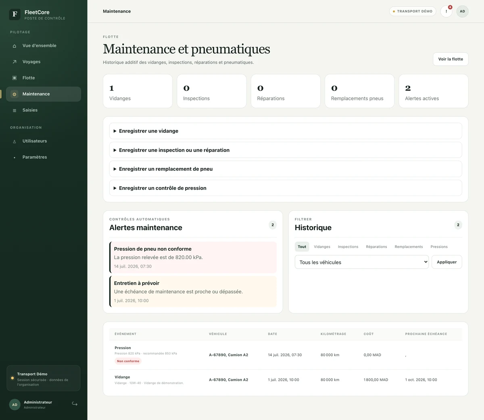Viewport: 484px width, 420px height.
Task: Click the KILOMÉTRAGE column header
Action: (x=333, y=334)
